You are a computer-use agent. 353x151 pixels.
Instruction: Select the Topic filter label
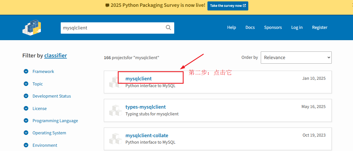38,84
